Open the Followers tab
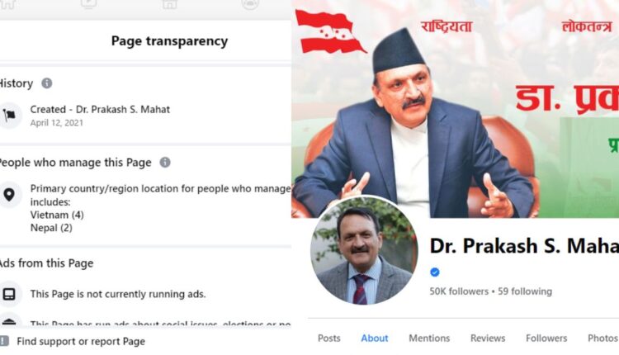The height and width of the screenshot is (355, 619). 546,338
